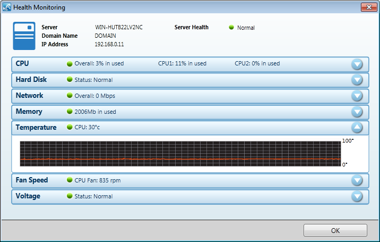Click the green Temperature status indicator

tap(70, 127)
